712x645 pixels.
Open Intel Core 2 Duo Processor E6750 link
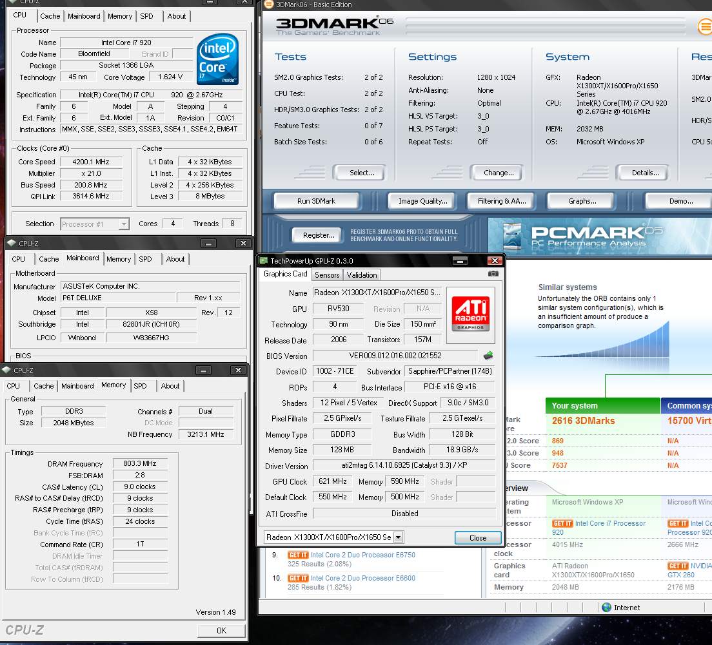point(363,555)
